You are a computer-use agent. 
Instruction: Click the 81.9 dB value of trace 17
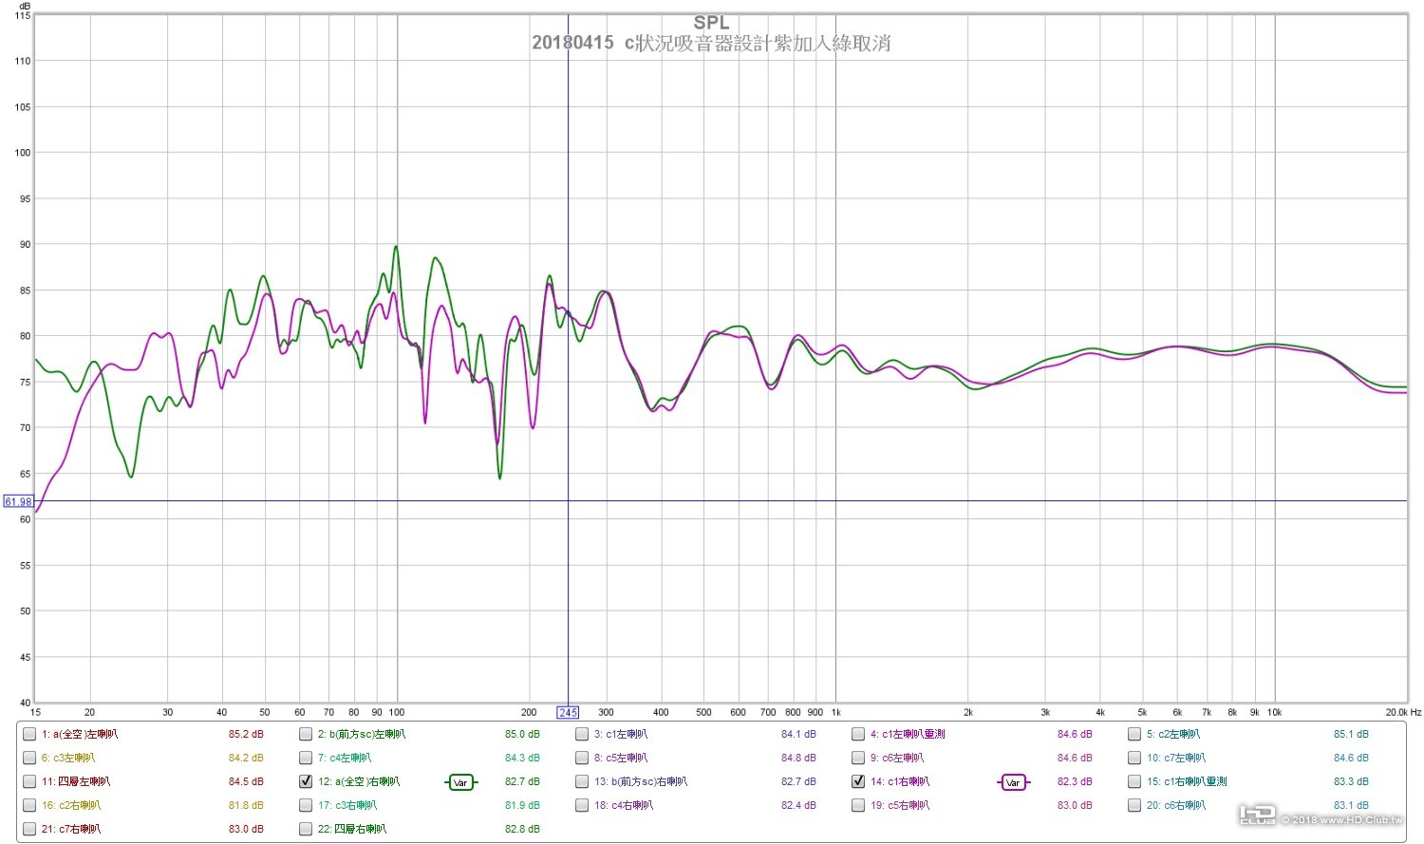pos(522,805)
